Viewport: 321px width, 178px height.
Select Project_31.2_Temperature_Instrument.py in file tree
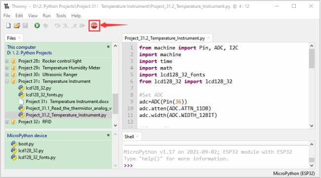pos(66,115)
